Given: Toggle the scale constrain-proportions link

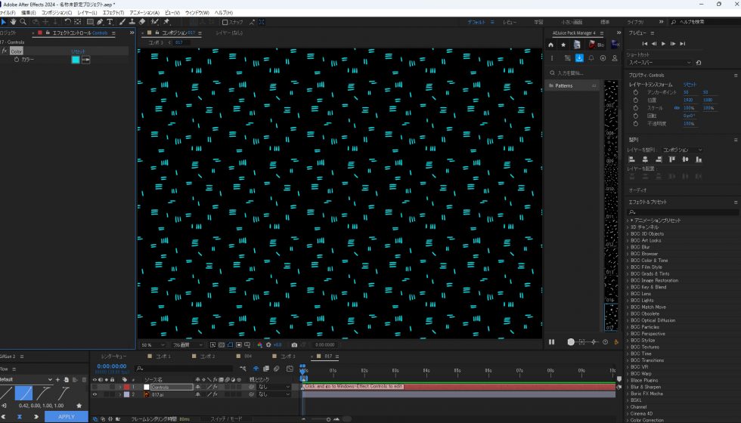Looking at the screenshot, I should tap(677, 108).
